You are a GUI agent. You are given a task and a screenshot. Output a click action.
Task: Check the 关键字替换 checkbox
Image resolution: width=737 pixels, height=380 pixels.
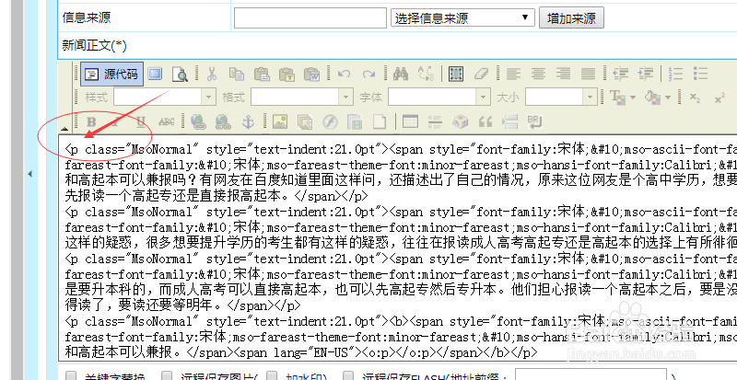click(x=71, y=375)
